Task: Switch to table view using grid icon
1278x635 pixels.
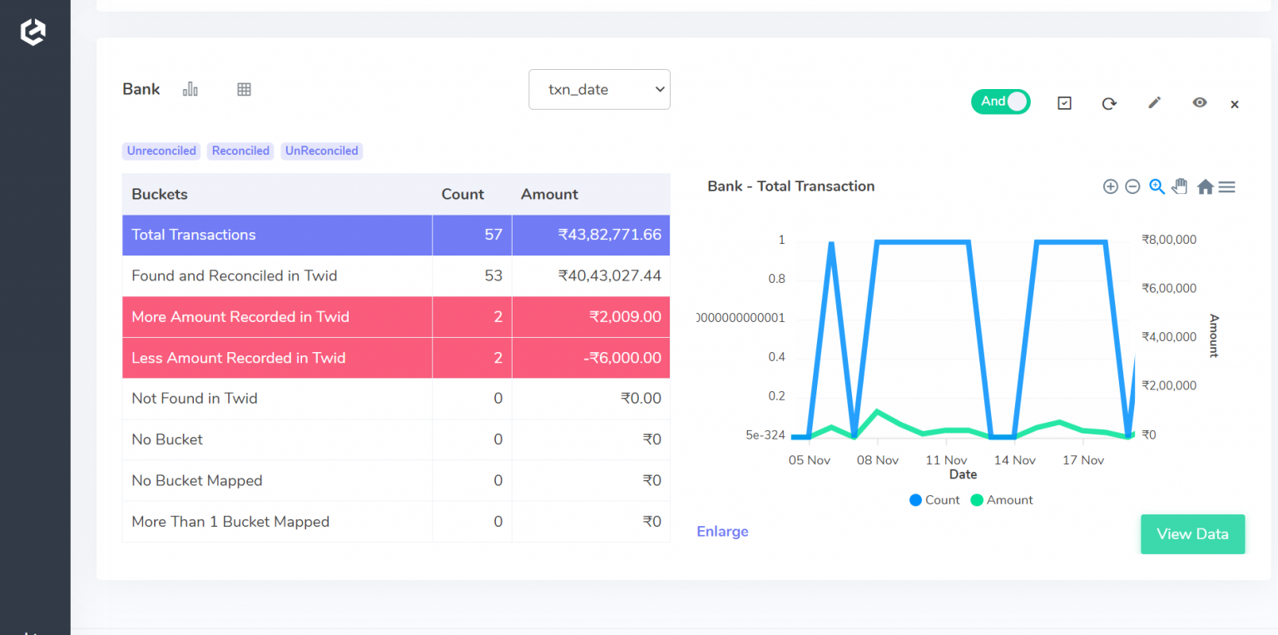Action: (x=244, y=89)
